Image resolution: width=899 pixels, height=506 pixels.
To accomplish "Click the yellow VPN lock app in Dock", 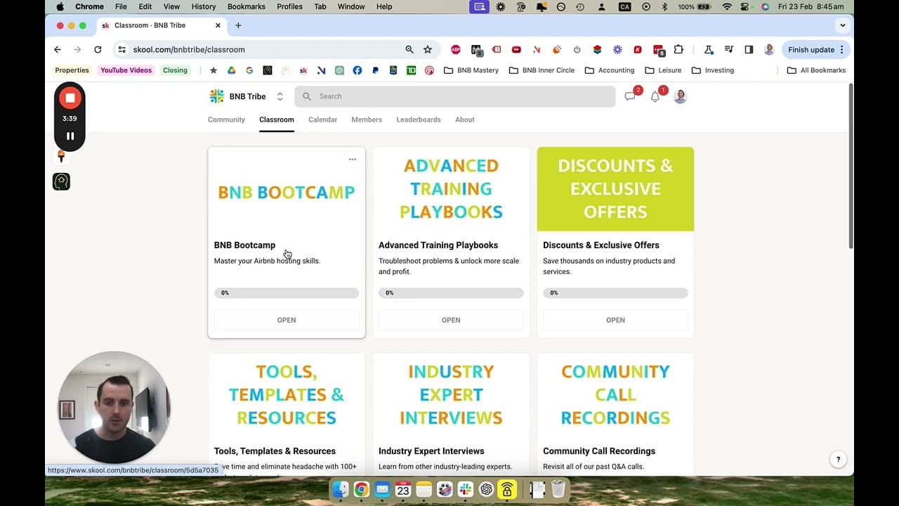I will click(507, 489).
